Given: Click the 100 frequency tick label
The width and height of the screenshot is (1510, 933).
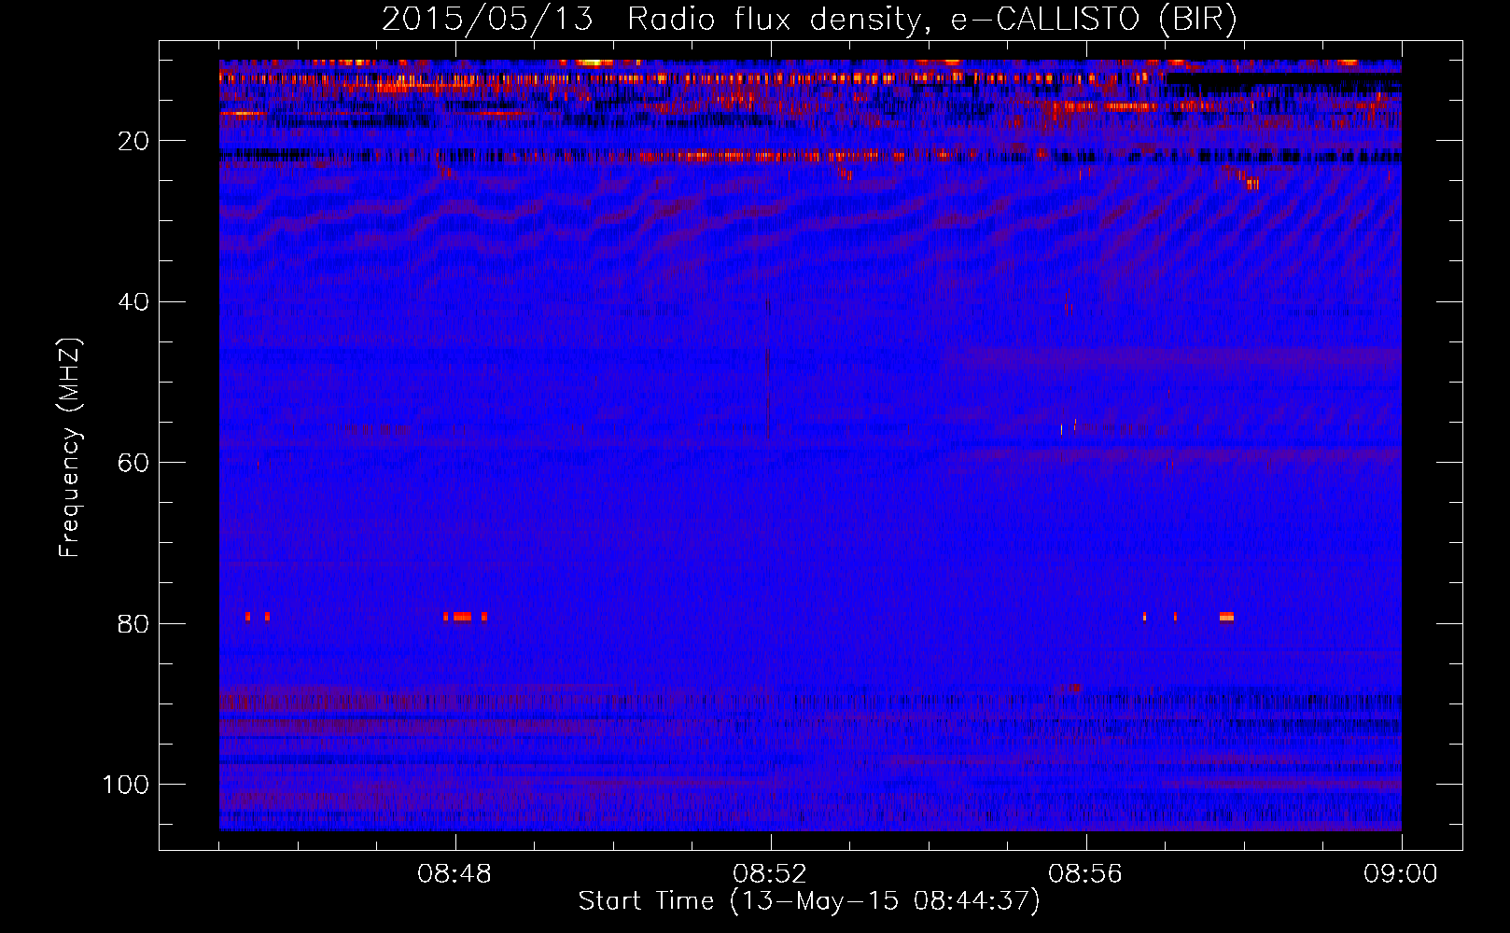Looking at the screenshot, I should 126,785.
